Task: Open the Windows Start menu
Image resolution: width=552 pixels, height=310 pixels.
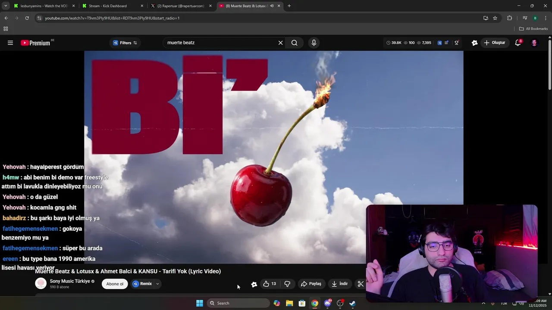Action: click(x=199, y=303)
